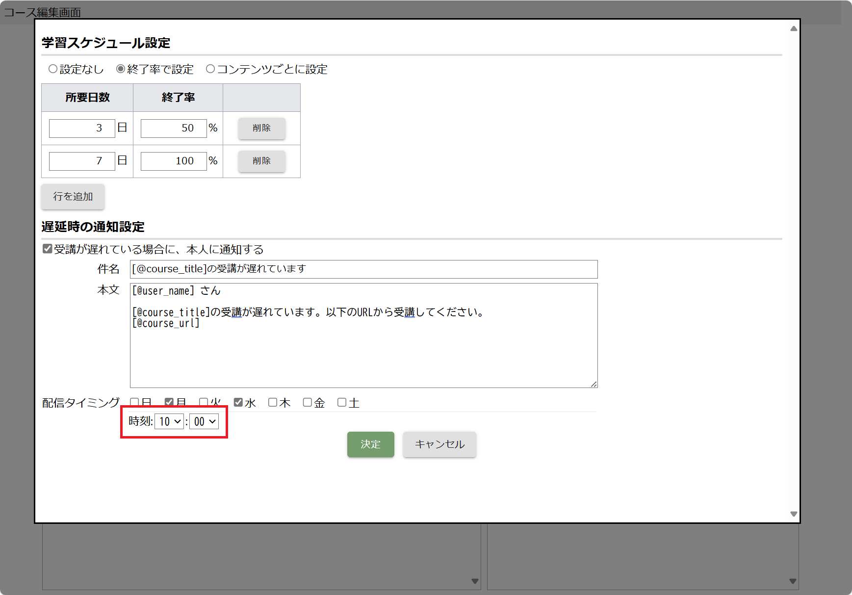Select the コンテンツごとに設定 radio option
852x595 pixels.
210,69
